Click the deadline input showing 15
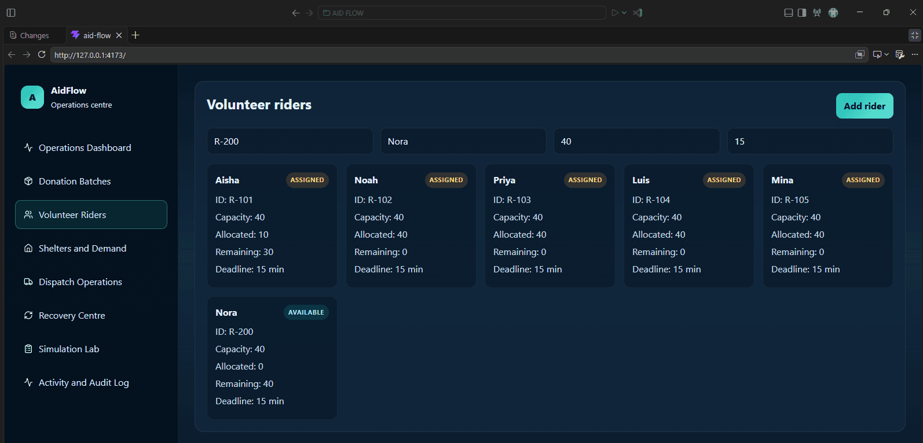Screen dimensions: 923x443 click(x=810, y=141)
